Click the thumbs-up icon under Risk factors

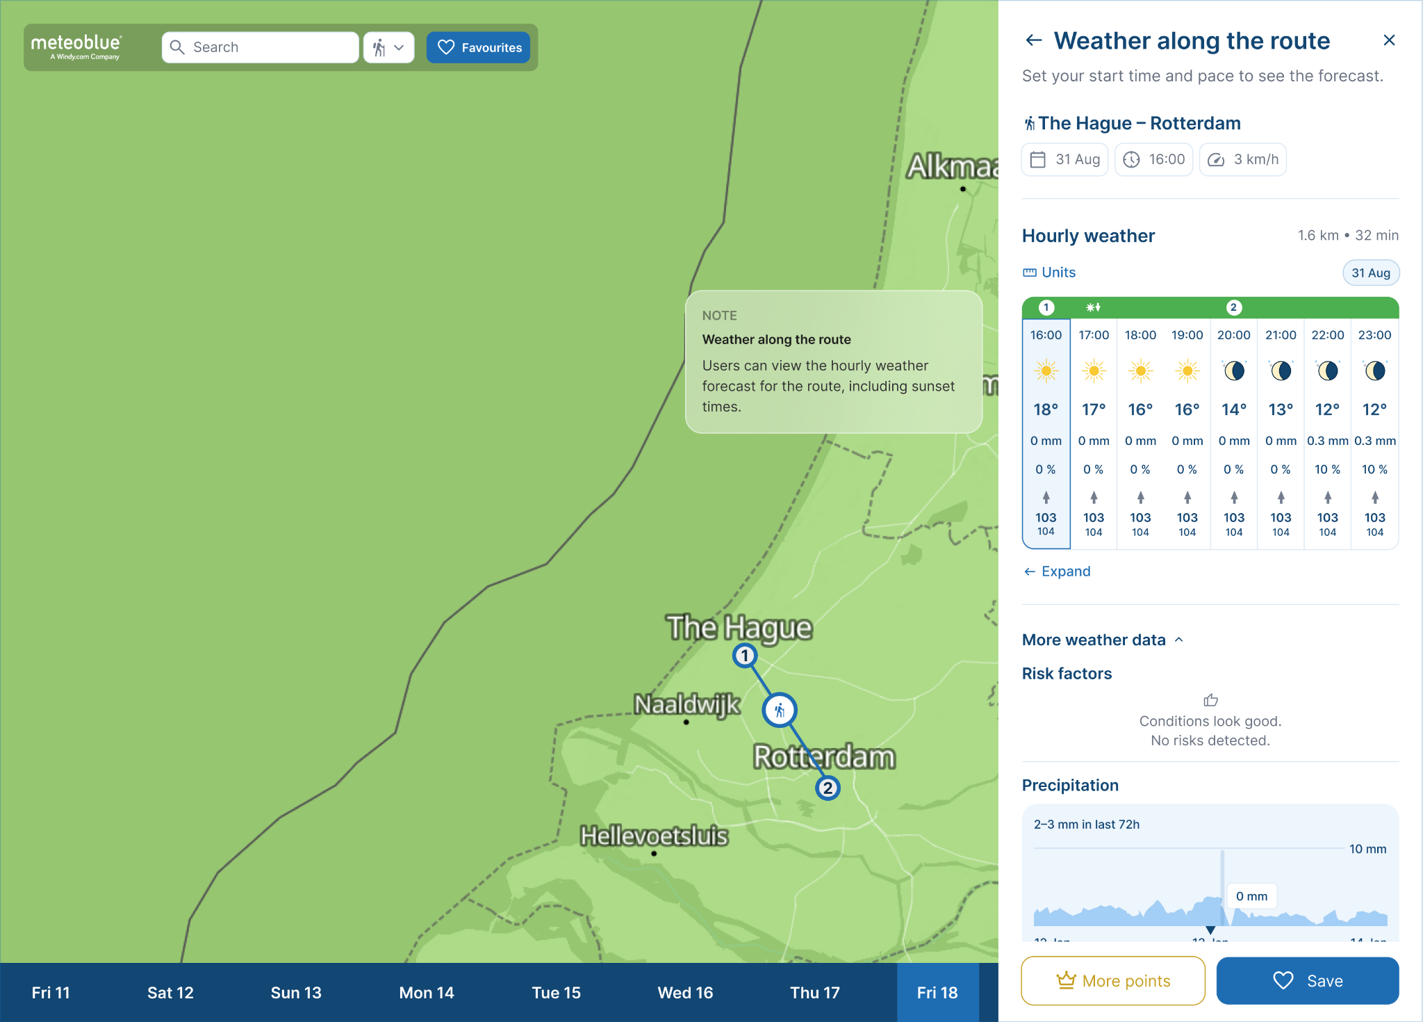click(1210, 700)
